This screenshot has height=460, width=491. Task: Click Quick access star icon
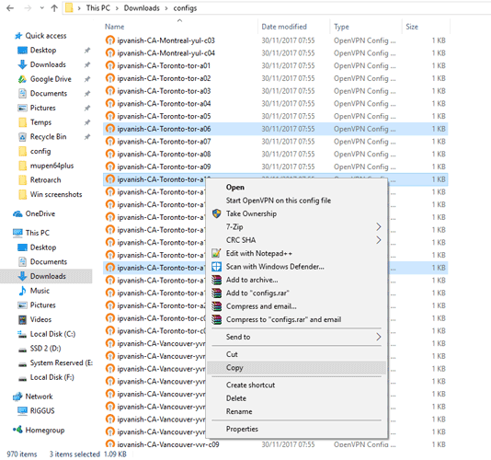pos(18,36)
